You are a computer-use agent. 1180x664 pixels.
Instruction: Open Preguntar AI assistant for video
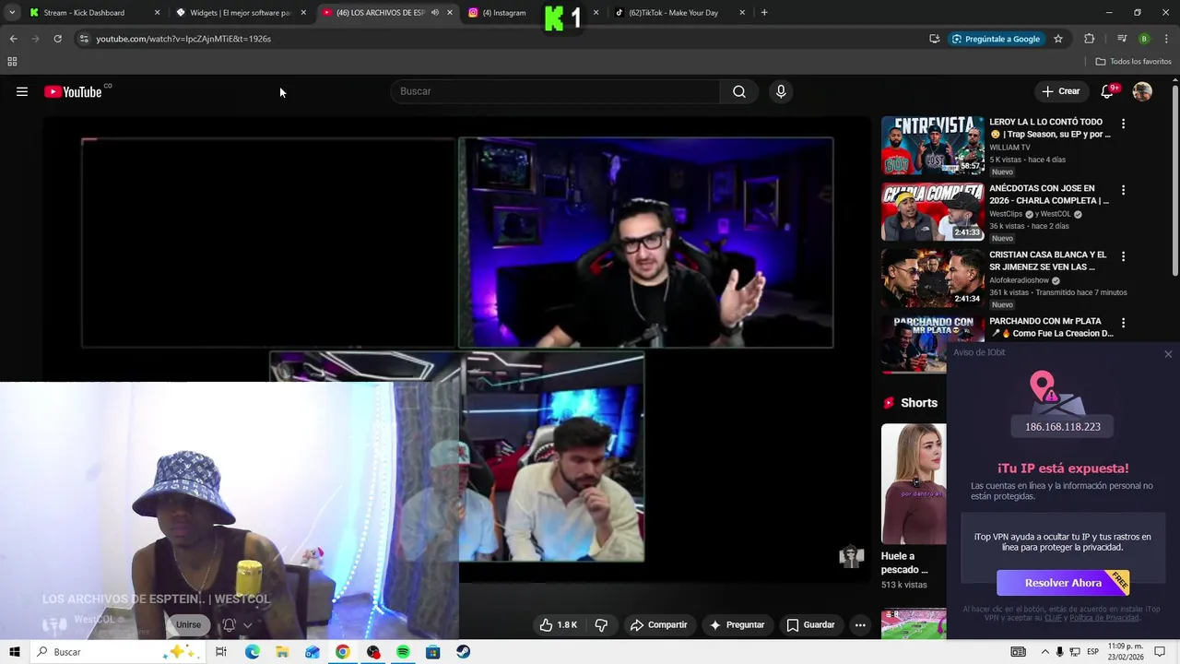pos(737,624)
